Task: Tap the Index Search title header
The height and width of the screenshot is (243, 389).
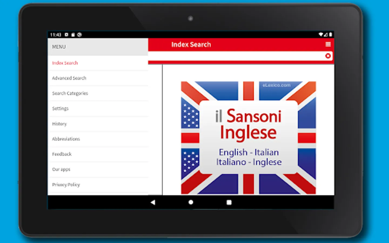Action: (x=191, y=45)
